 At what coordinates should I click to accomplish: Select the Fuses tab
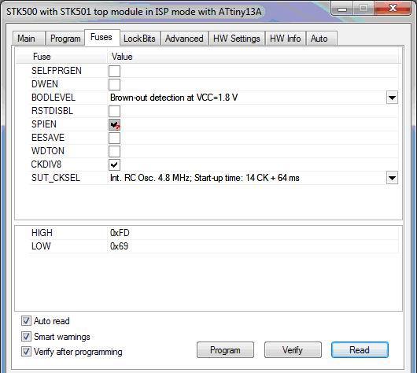101,37
